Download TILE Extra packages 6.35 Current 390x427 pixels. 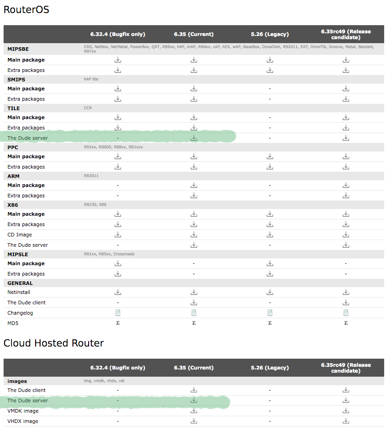pyautogui.click(x=194, y=128)
